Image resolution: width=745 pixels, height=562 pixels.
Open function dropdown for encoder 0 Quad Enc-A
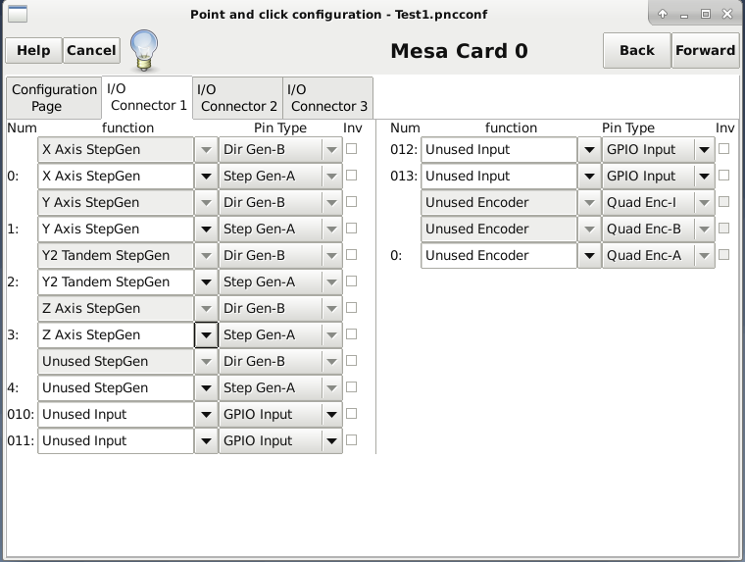[589, 256]
